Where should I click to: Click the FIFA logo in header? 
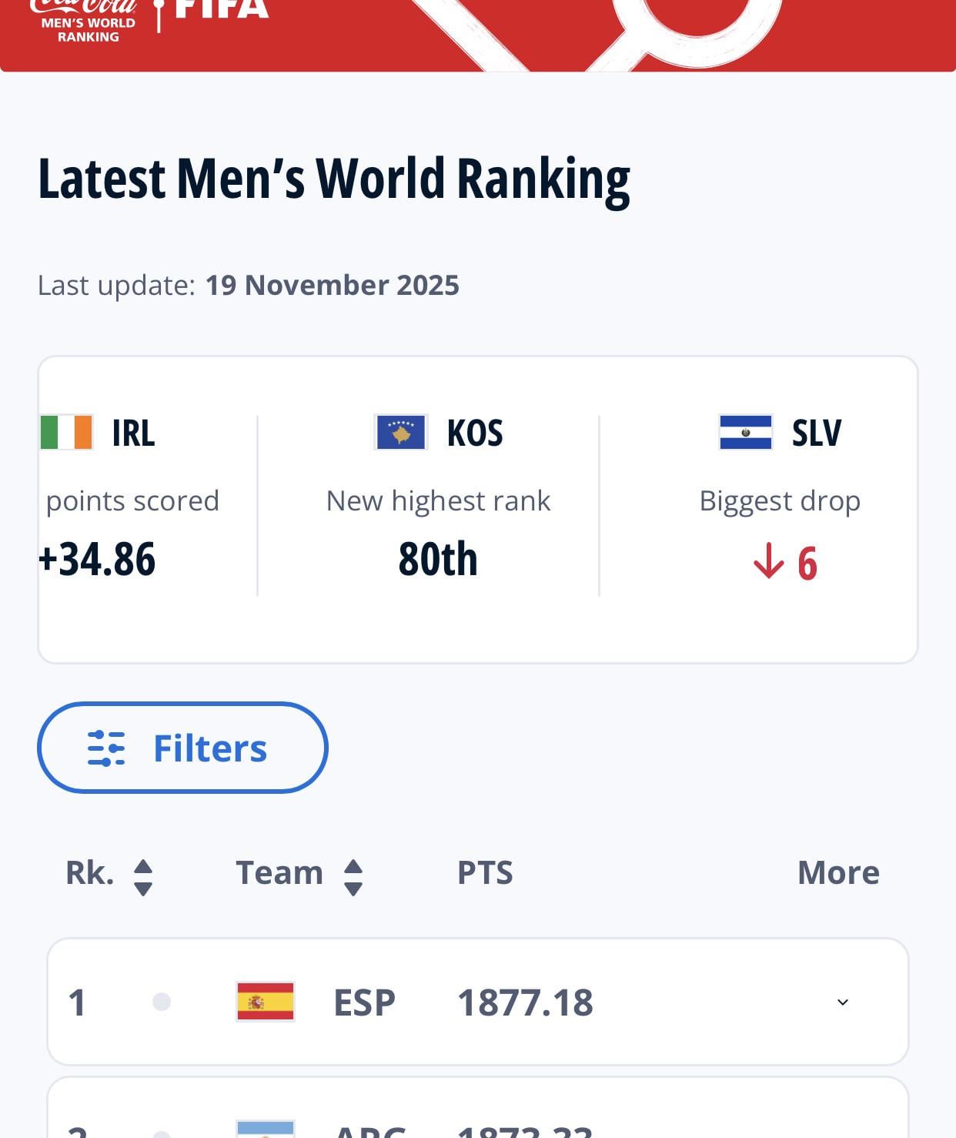click(x=221, y=11)
